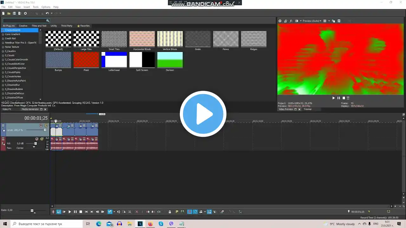This screenshot has height=228, width=406.
Task: Pause timeline playback in transport bar
Action: tap(75, 212)
